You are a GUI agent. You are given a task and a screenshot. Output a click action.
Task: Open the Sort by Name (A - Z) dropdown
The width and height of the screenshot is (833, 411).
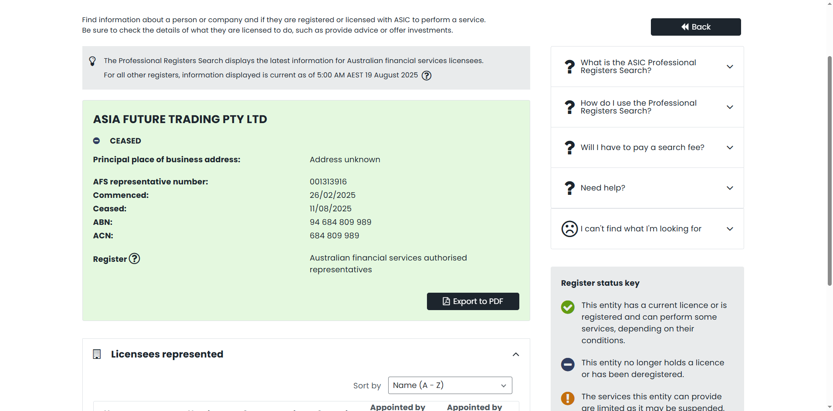tap(450, 385)
